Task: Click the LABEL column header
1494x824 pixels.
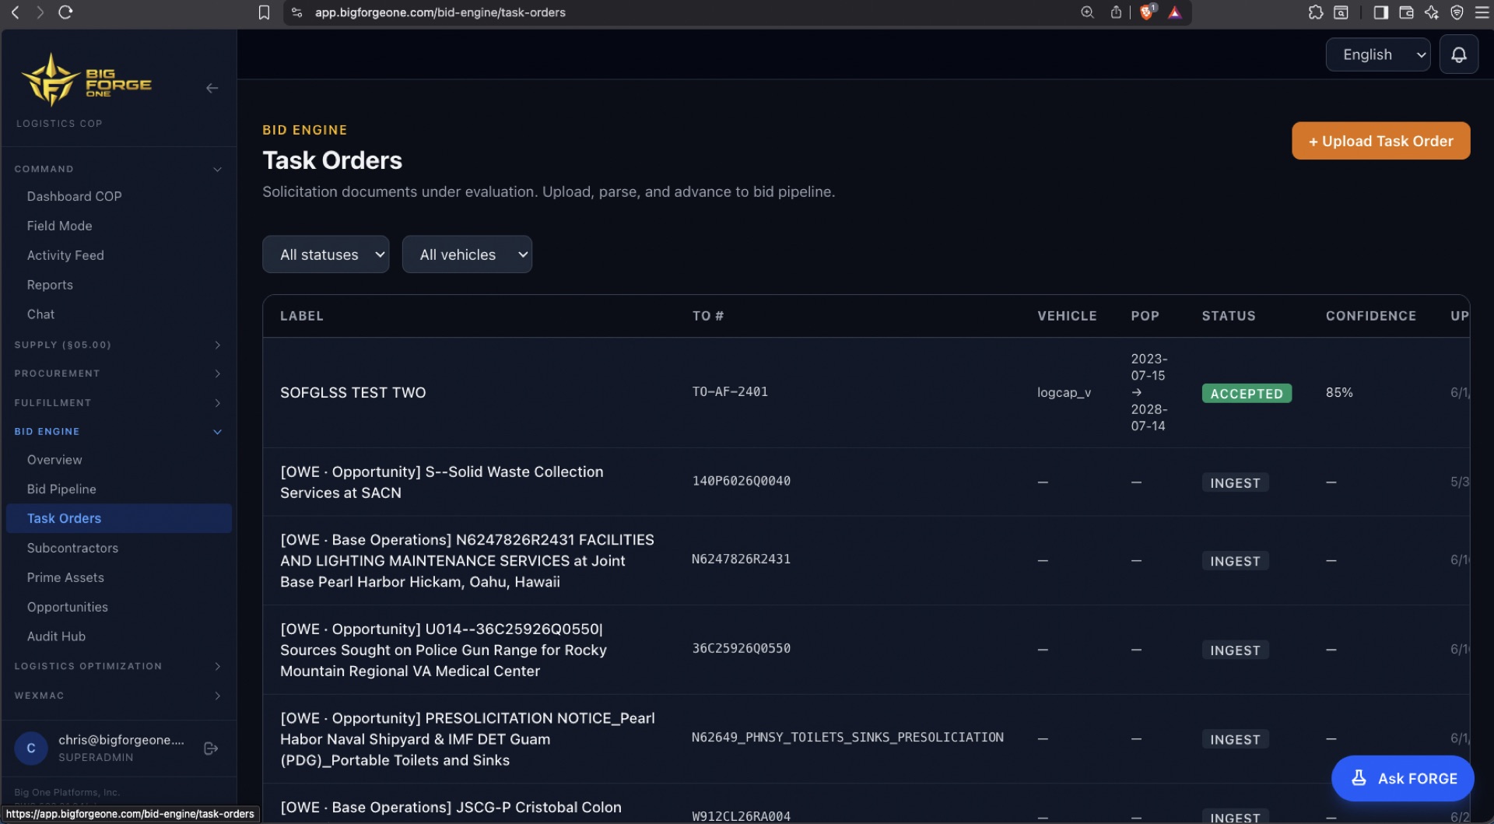Action: pyautogui.click(x=301, y=316)
